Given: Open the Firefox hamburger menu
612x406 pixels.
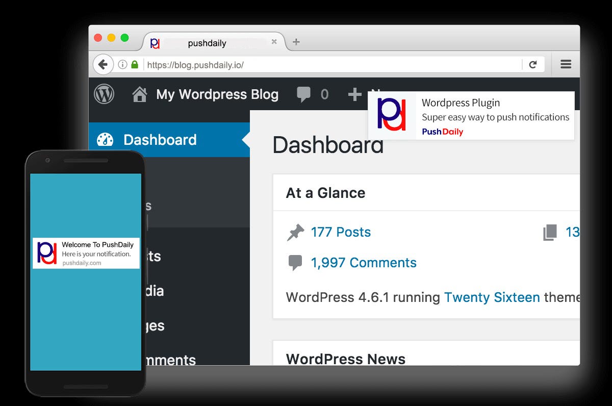Looking at the screenshot, I should [x=566, y=64].
